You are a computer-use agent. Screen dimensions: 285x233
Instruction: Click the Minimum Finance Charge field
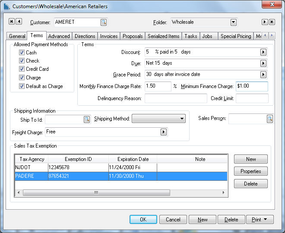(252, 86)
